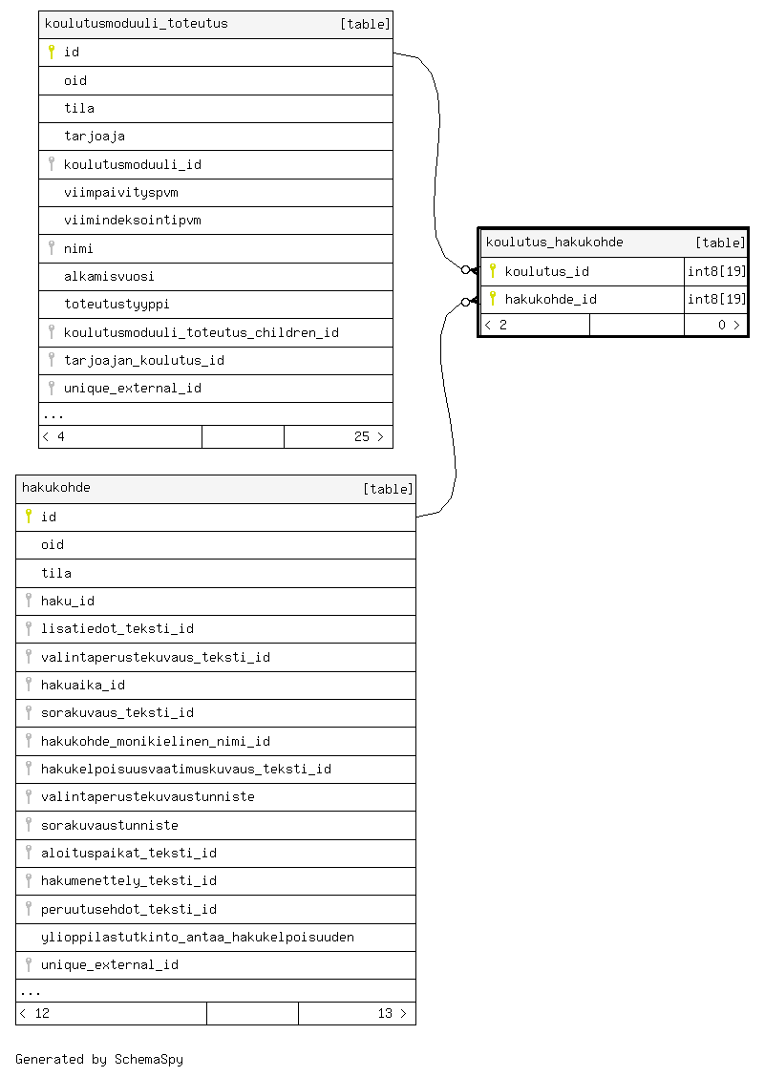
Task: Click the '< 12' parent count in hakukohde
Action: tap(34, 1013)
